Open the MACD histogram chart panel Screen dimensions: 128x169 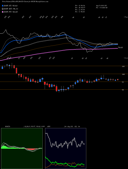click(22, 149)
